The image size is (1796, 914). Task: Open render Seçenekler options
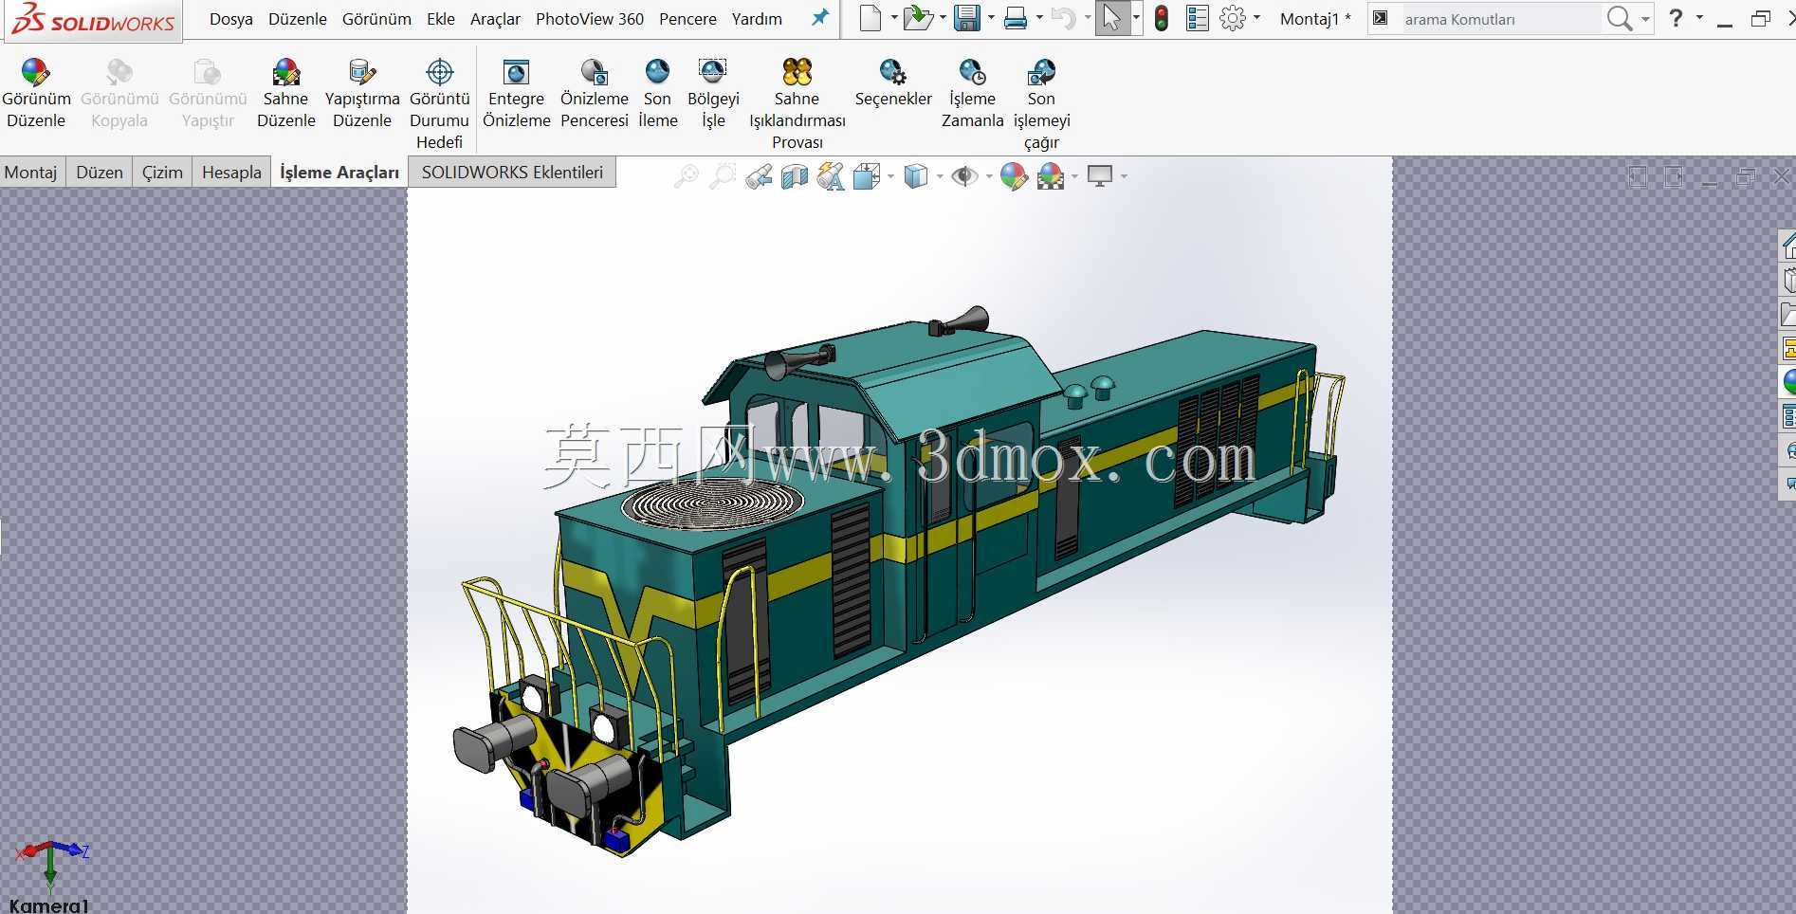893,82
